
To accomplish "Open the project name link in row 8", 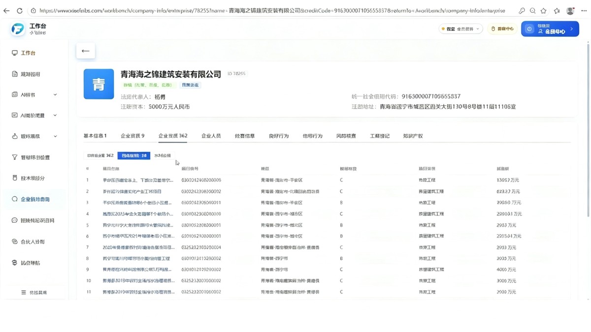I will click(136, 258).
